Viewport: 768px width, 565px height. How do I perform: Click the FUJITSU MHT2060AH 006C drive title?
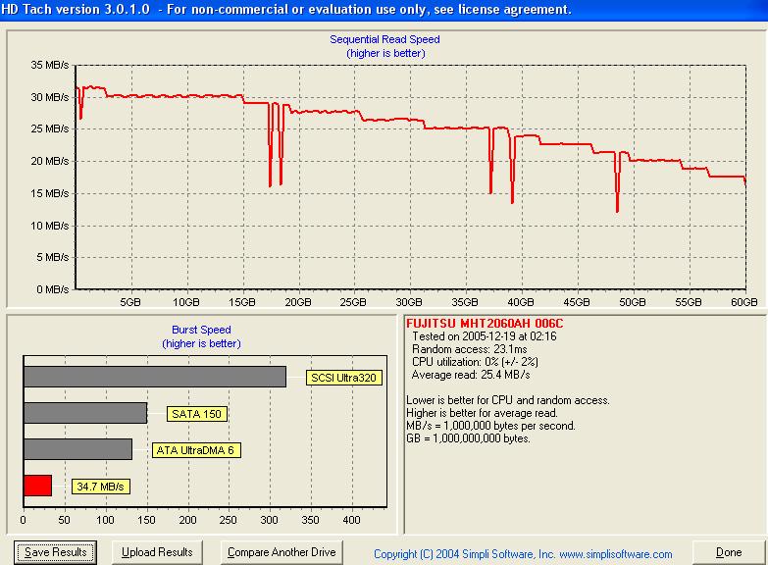coord(485,324)
